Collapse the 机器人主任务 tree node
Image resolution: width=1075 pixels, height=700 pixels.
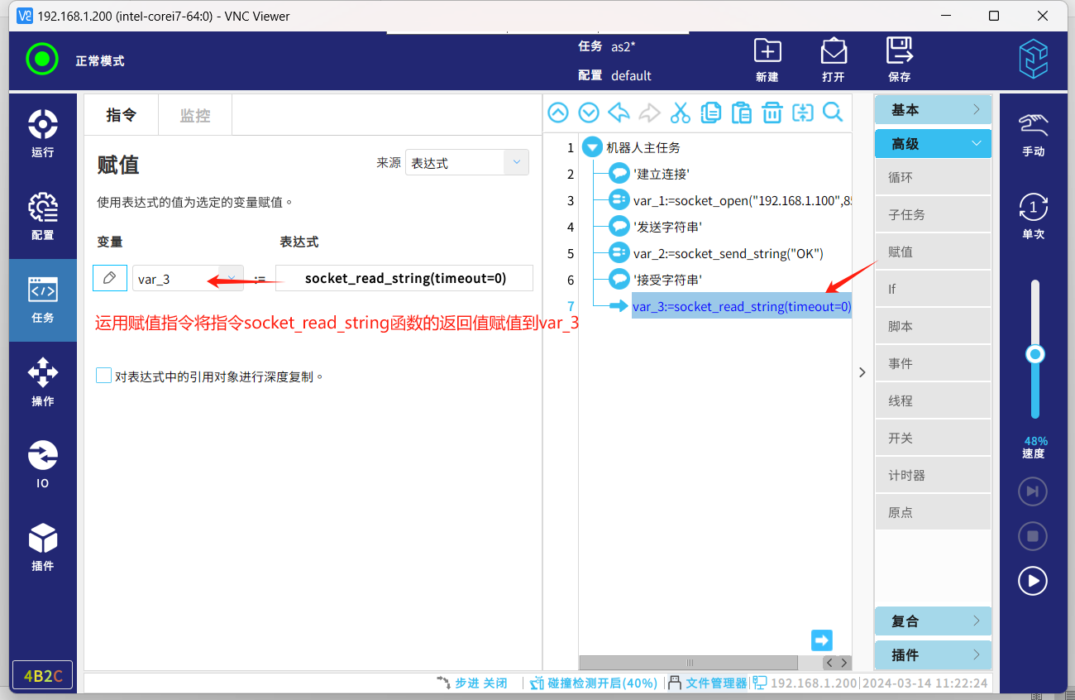(x=591, y=147)
